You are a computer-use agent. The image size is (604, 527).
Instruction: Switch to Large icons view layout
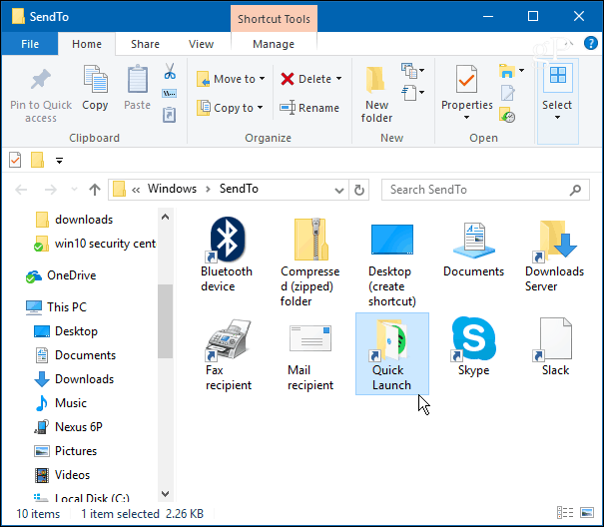click(x=587, y=513)
